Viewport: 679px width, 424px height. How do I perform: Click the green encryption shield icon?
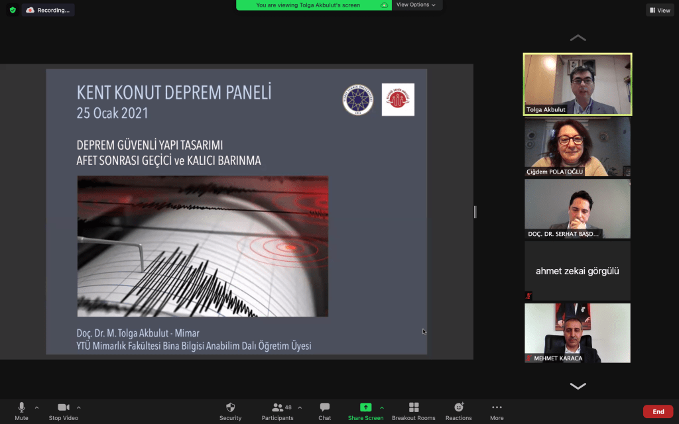pyautogui.click(x=12, y=10)
